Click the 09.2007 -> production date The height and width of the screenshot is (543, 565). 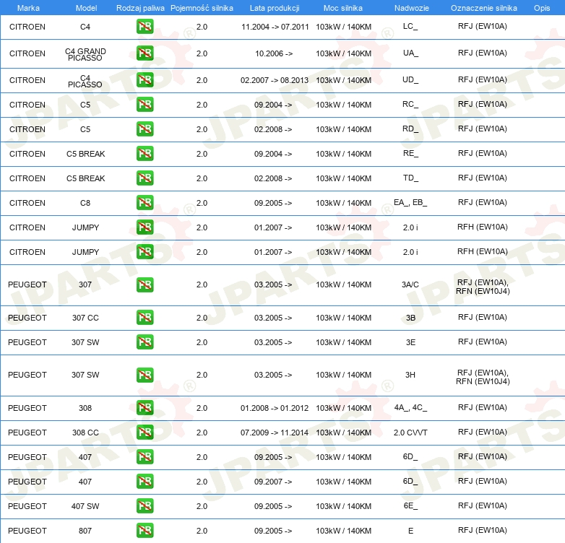[x=273, y=482]
